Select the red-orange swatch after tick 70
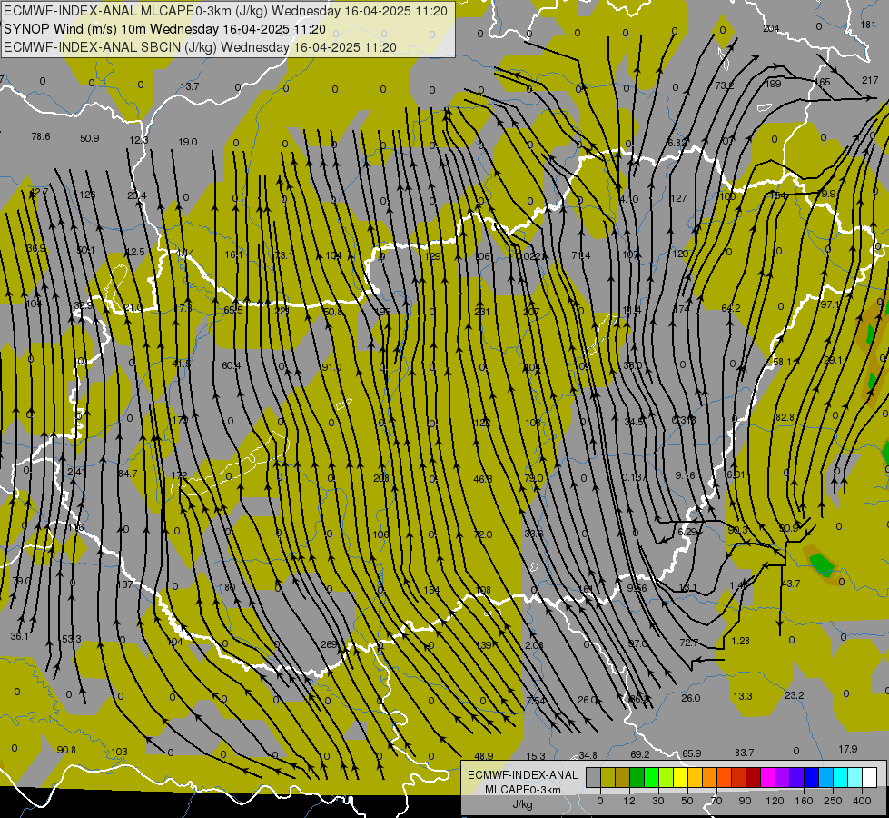This screenshot has height=818, width=889. tap(725, 778)
